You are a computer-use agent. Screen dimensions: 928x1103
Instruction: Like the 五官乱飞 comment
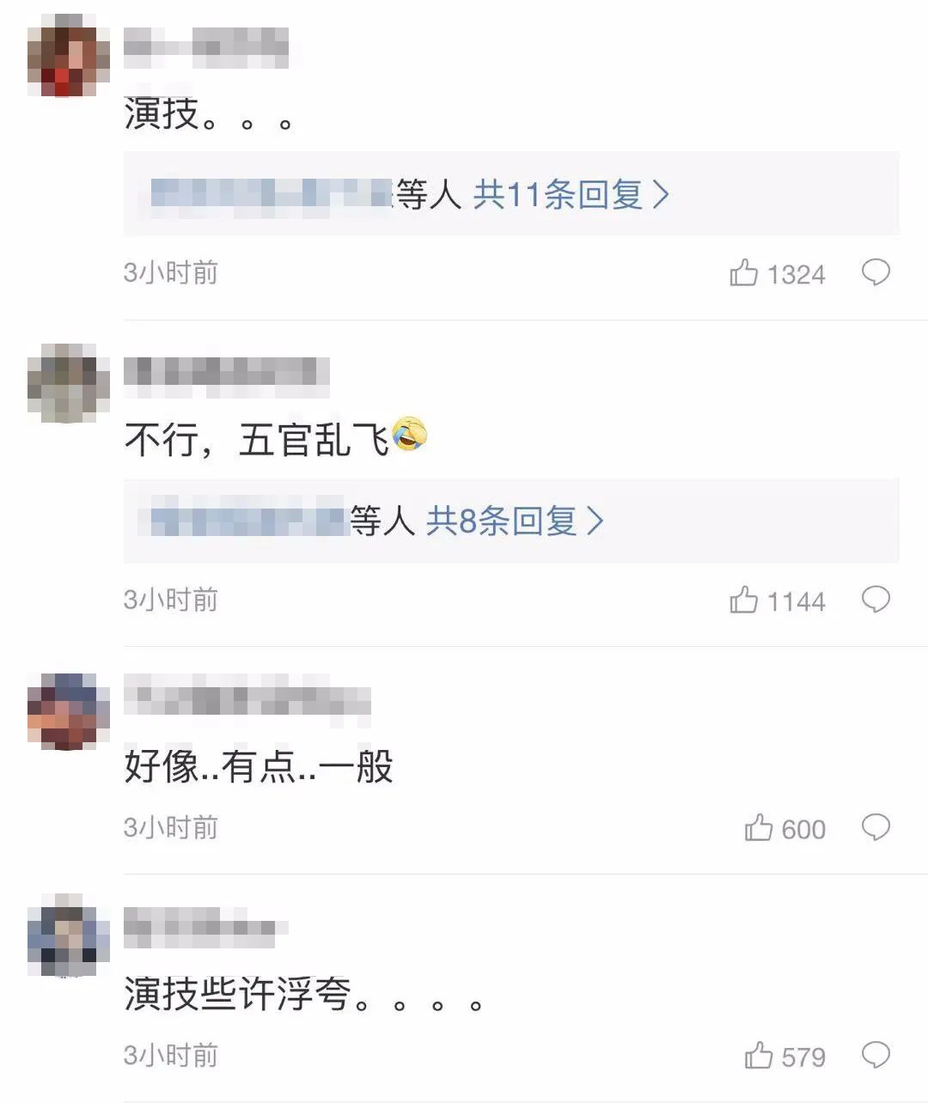coord(743,600)
